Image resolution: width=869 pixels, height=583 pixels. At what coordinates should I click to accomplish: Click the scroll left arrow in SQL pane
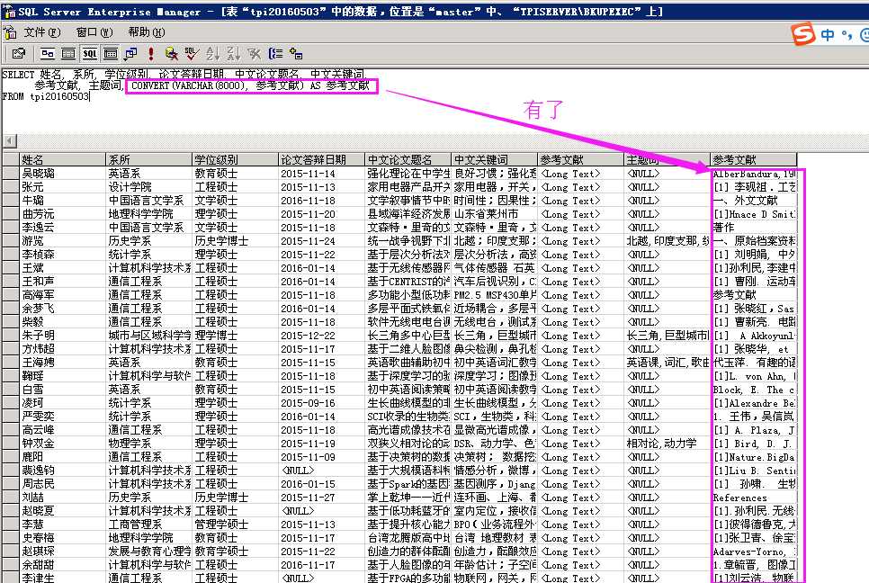10,140
